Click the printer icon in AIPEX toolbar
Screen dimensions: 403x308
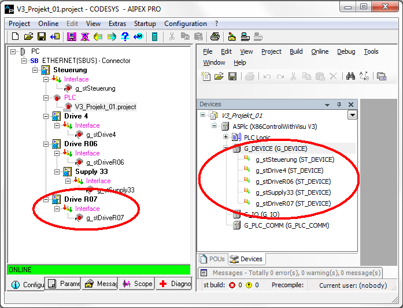[x=215, y=37]
